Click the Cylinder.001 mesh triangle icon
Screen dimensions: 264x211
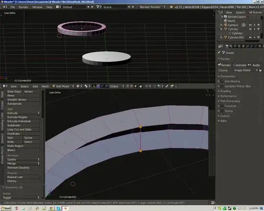pyautogui.click(x=225, y=37)
